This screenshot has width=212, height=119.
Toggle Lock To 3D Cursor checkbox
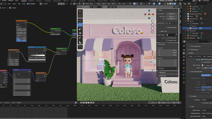coord(167,38)
